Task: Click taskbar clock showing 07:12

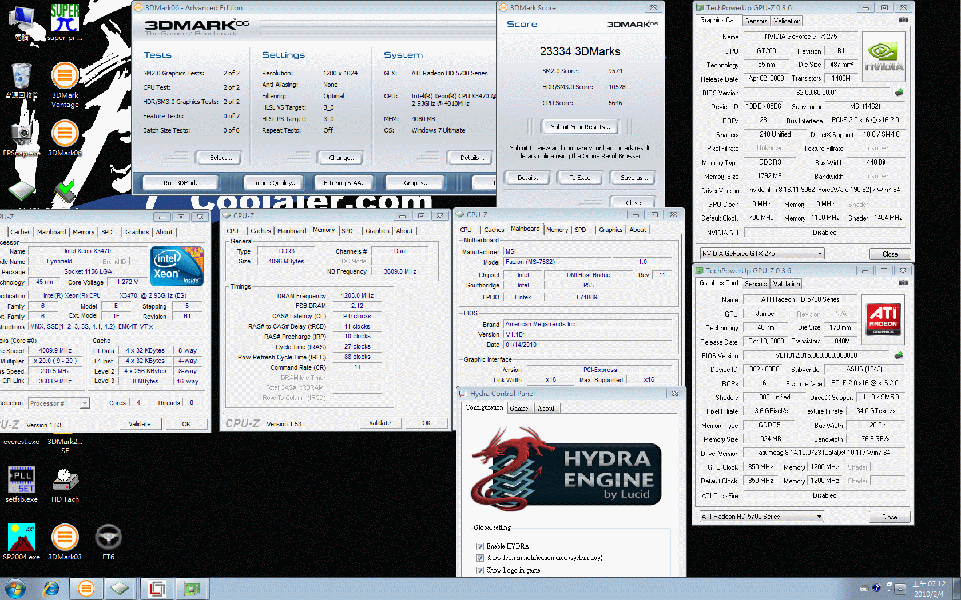Action: pyautogui.click(x=928, y=589)
